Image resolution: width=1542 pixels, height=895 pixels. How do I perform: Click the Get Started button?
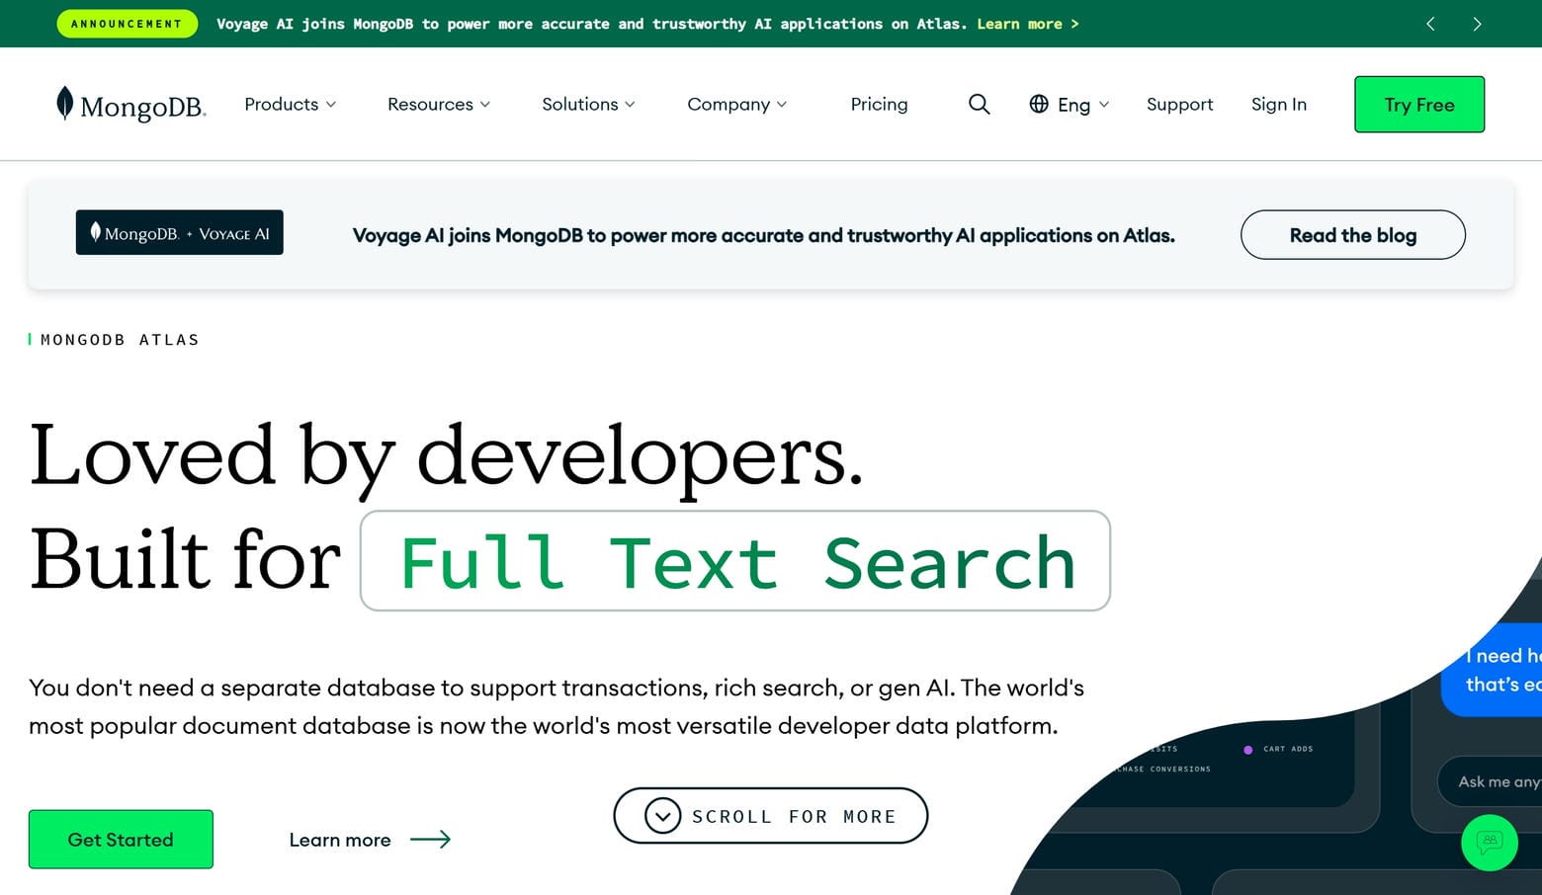[x=121, y=840]
